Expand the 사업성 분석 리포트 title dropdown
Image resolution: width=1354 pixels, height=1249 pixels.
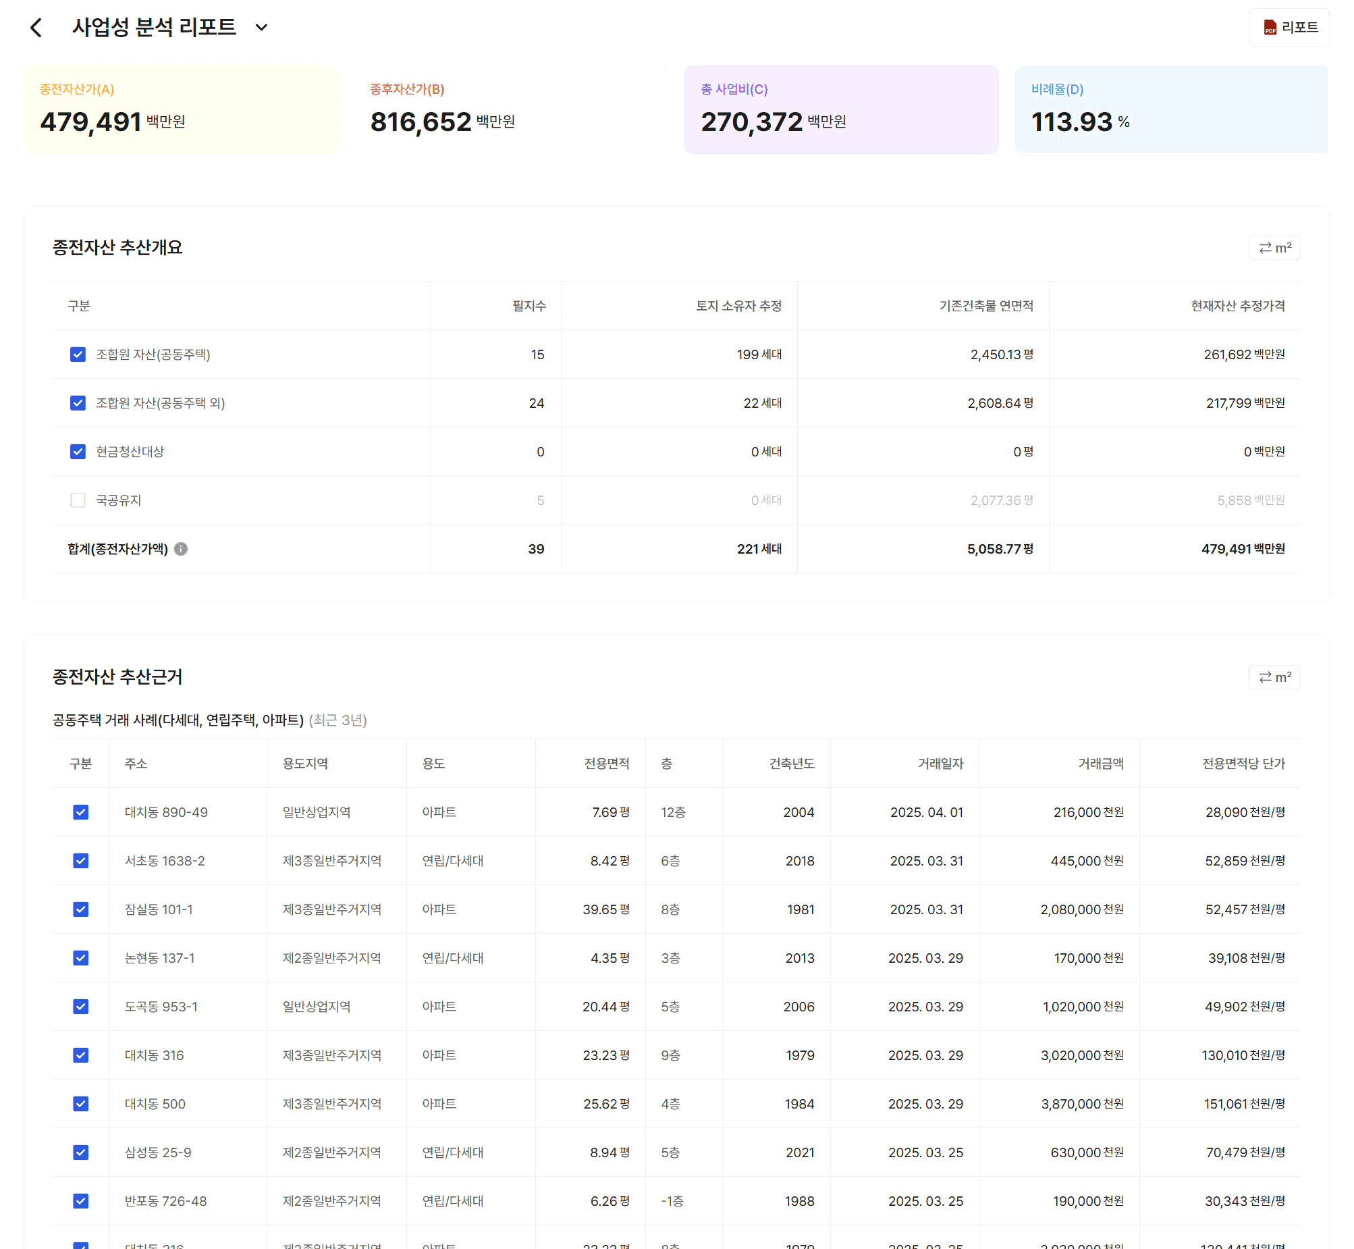[x=261, y=28]
